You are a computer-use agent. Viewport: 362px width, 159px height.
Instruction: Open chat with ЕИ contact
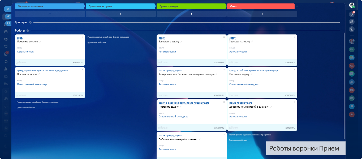352,49
